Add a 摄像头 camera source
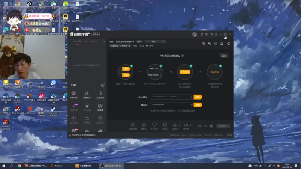This screenshot has height=169, width=301. pyautogui.click(x=144, y=126)
